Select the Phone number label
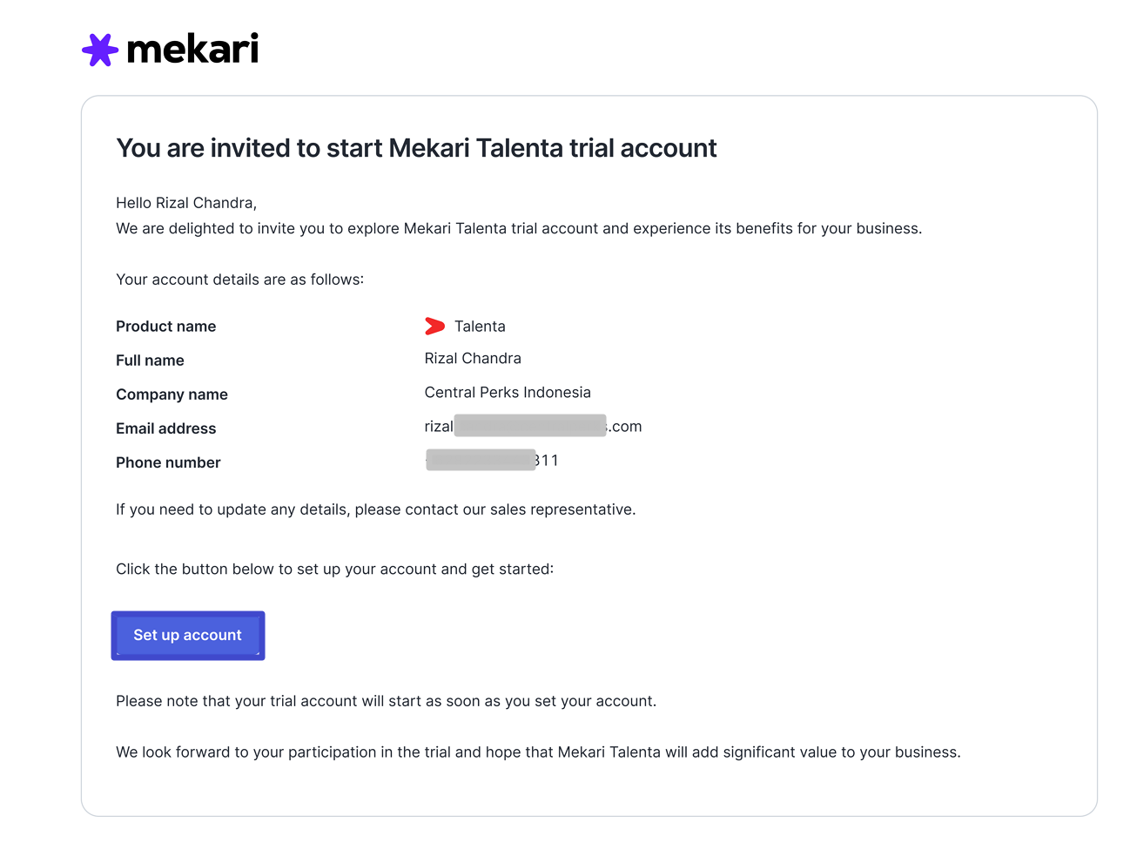Viewport: 1130px width, 863px height. tap(168, 462)
